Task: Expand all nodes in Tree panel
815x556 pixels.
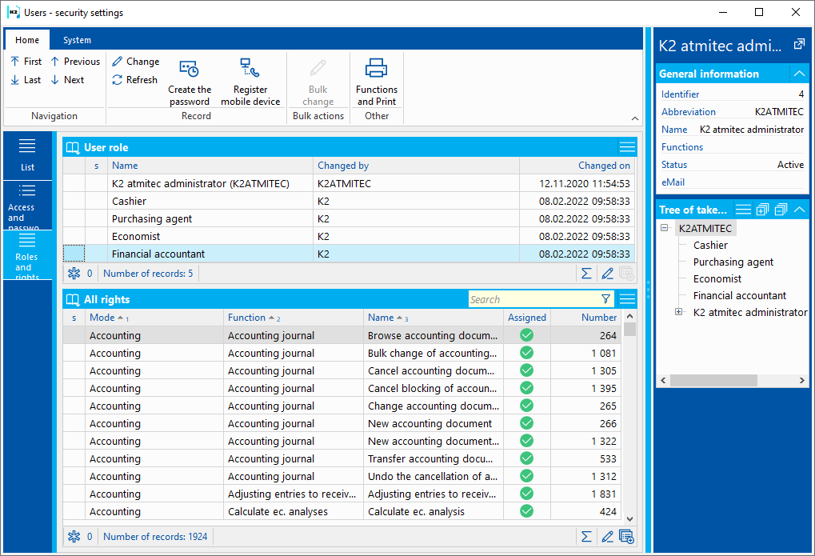Action: (762, 210)
